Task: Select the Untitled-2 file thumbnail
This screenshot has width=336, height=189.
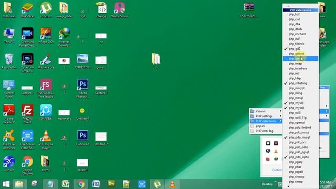Action: [x=101, y=139]
